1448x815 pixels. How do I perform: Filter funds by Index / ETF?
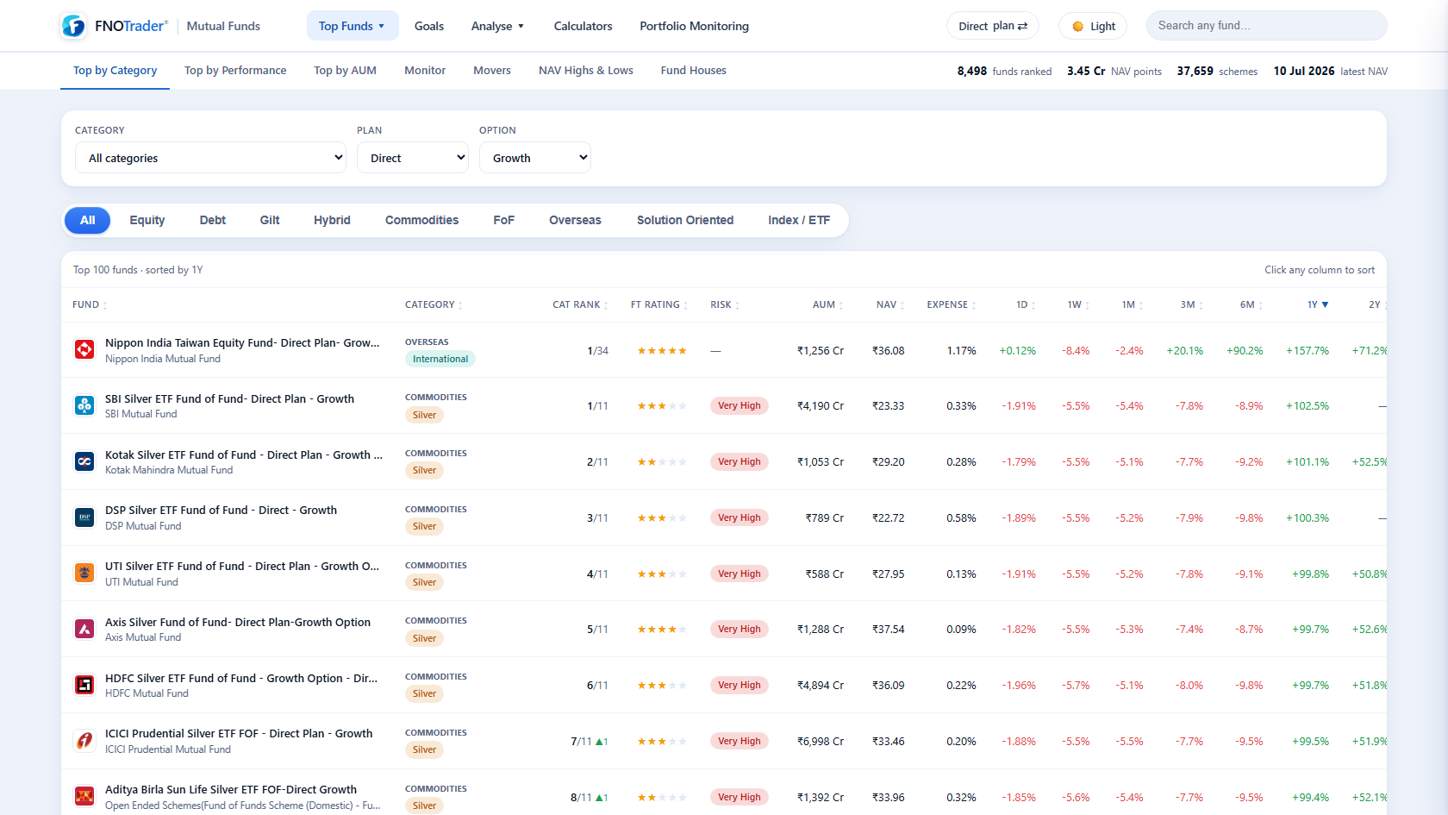(799, 220)
